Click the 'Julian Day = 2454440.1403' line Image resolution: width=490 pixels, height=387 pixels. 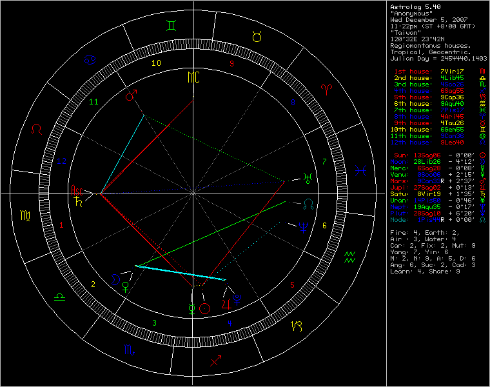[438, 59]
